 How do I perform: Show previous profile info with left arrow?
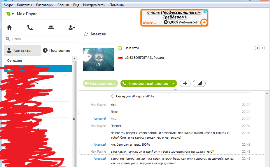tap(257, 48)
